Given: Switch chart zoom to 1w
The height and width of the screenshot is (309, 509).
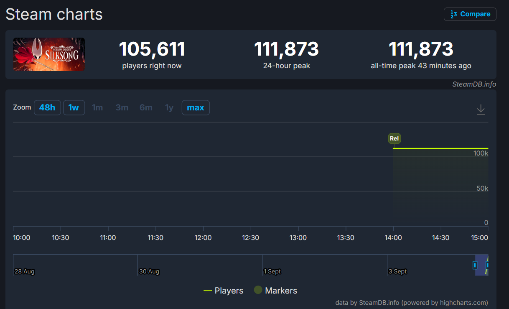Looking at the screenshot, I should [x=74, y=107].
